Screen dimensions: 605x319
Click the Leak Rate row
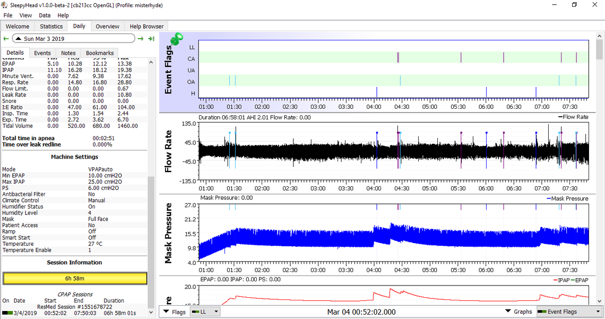[74, 94]
